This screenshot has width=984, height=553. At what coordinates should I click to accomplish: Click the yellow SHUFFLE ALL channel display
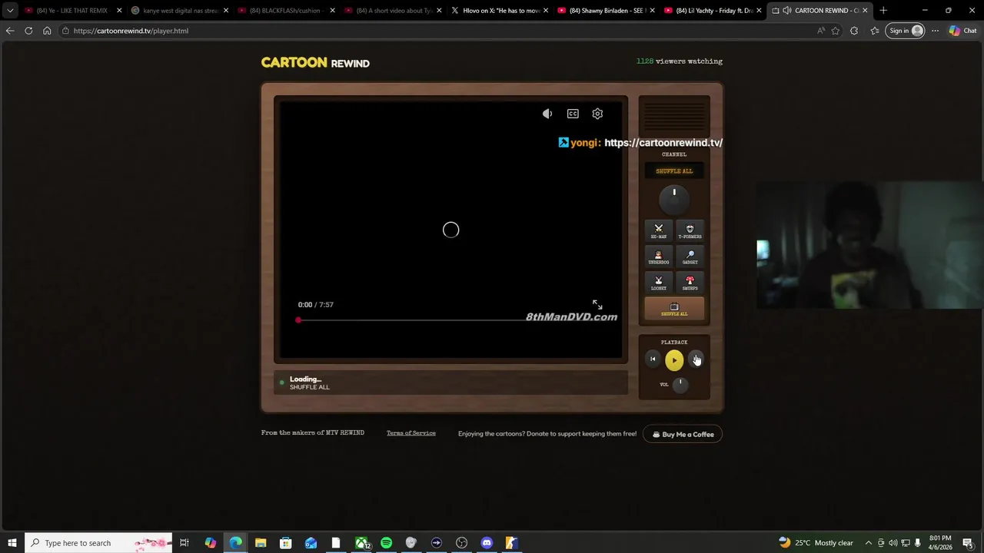674,171
